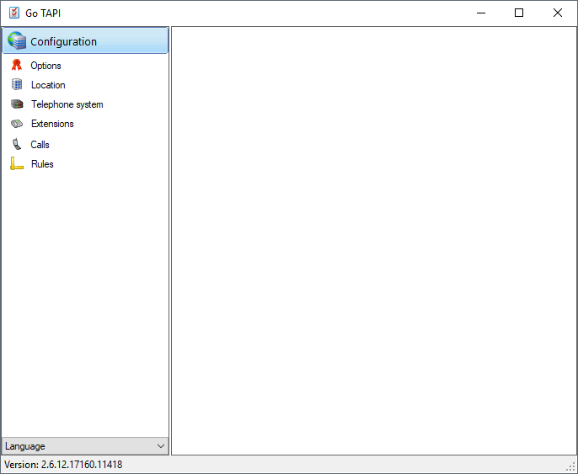Click the Extensions phone icon
Viewport: 578px width, 474px height.
(17, 124)
